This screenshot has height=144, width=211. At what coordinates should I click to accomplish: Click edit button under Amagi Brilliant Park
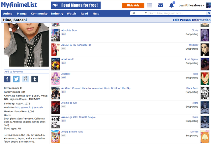pyautogui.click(x=64, y=135)
